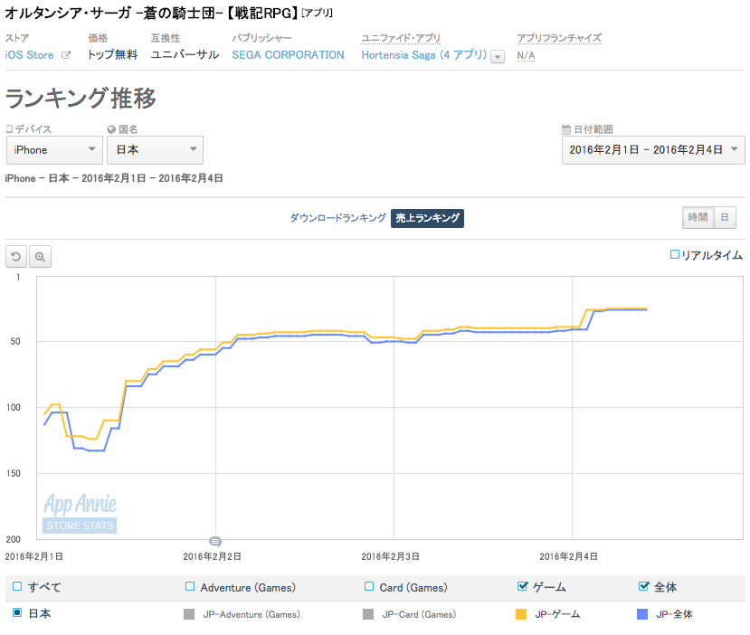Image resolution: width=750 pixels, height=635 pixels.
Task: Click the JP-Adventure (Games) gray swatch
Action: coord(189,614)
